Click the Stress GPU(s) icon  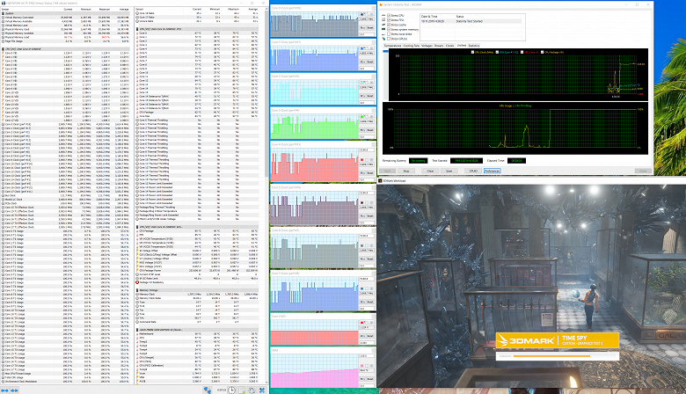coord(384,40)
